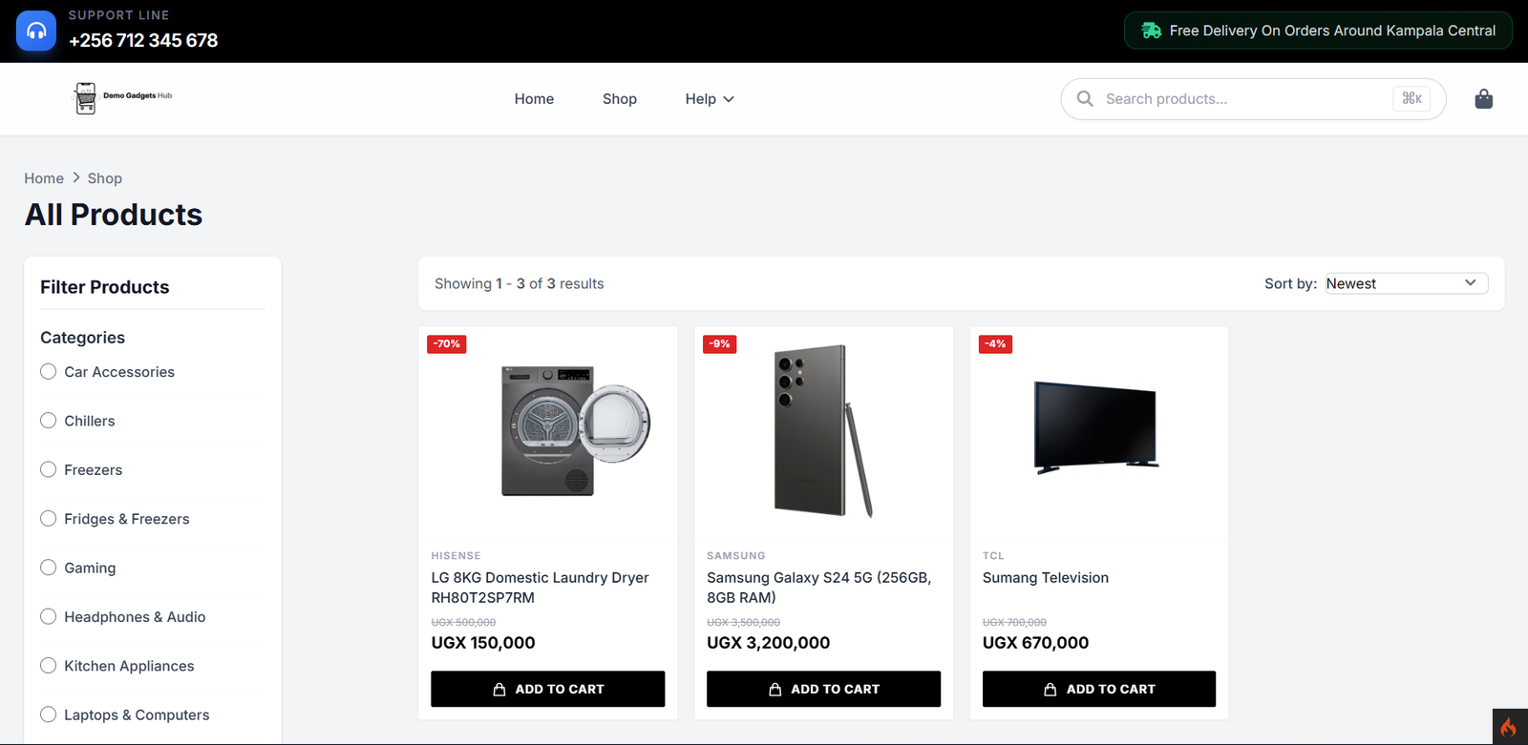
Task: Click the support phone number +256 712 345 678
Action: click(143, 40)
